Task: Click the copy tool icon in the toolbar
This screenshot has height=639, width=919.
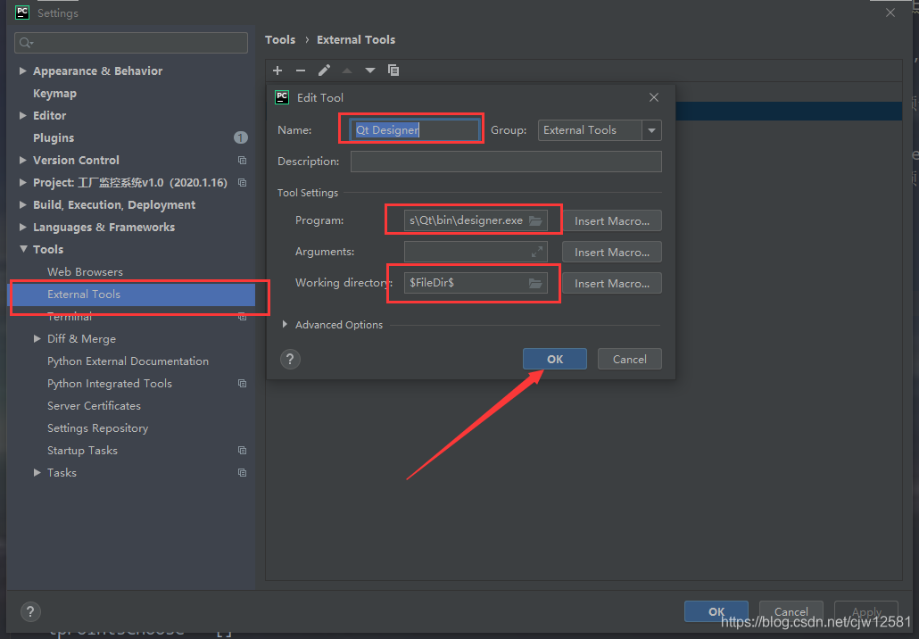Action: pos(393,70)
